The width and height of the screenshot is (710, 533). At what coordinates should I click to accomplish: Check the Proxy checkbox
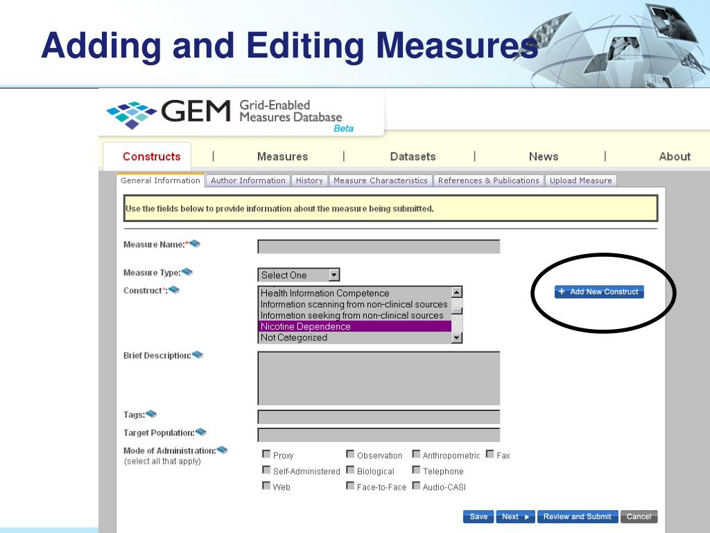(x=266, y=454)
